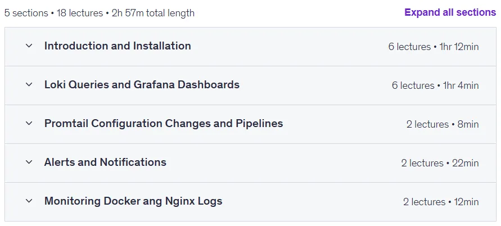The width and height of the screenshot is (501, 226).
Task: Expand the Introduction and Installation chevron
Action: coord(29,46)
